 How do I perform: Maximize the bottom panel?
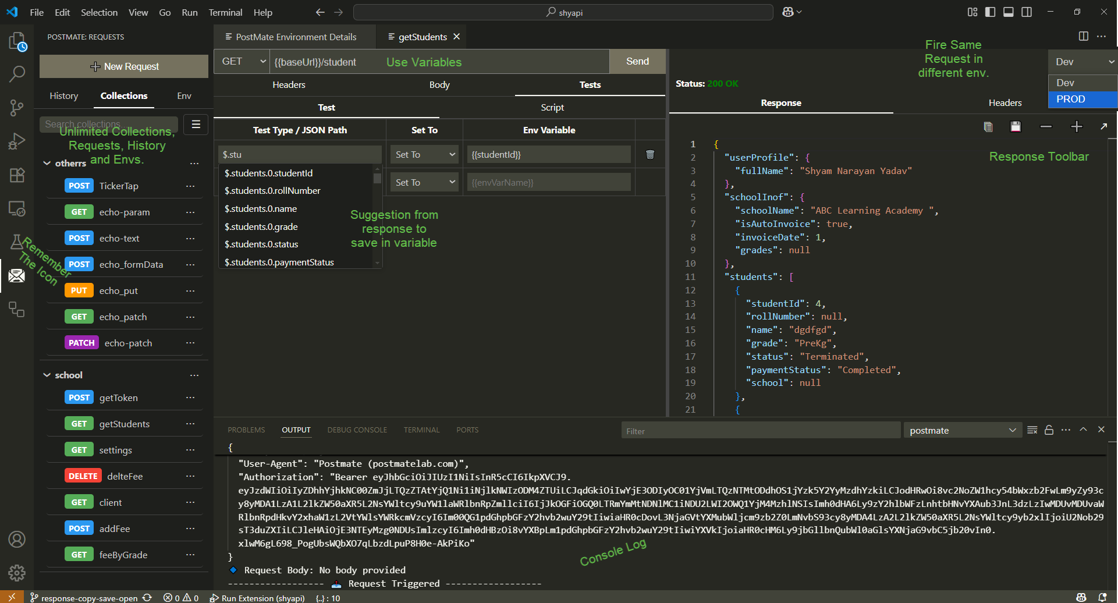click(x=1083, y=430)
